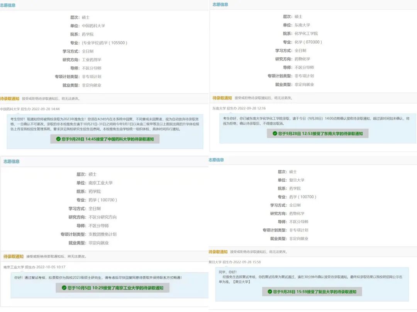The image size is (417, 312).
Task: Click major 化学 (070300)
Action: [308, 42]
